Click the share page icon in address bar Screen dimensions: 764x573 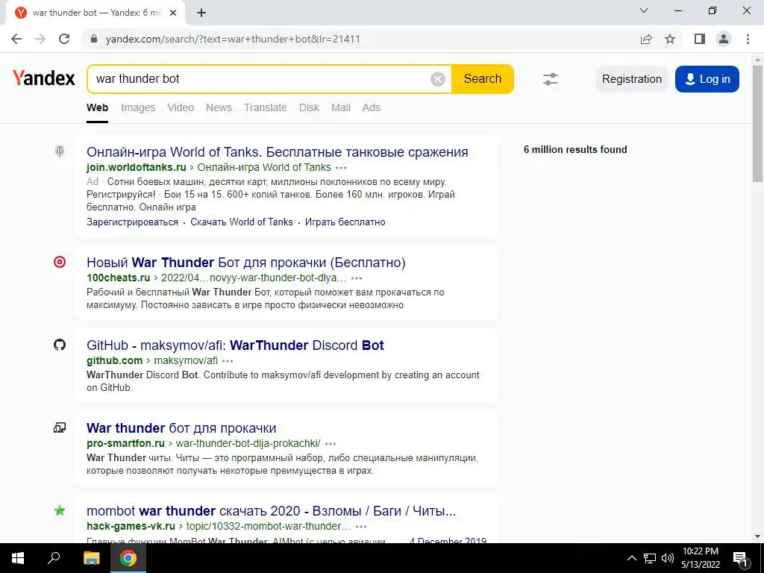click(x=646, y=39)
